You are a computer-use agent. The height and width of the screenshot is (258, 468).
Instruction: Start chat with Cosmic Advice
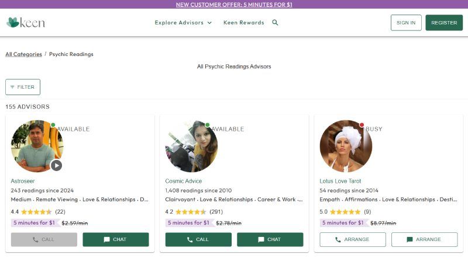point(270,239)
